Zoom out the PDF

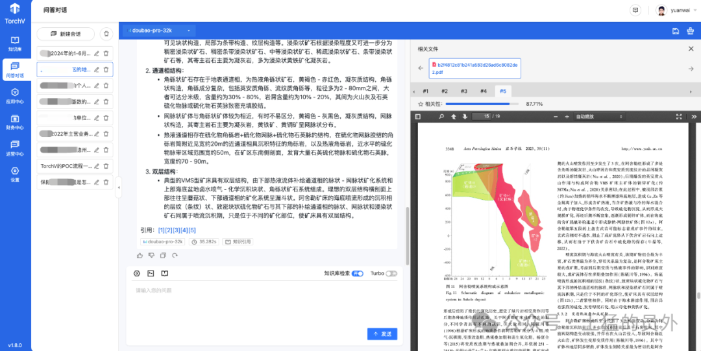point(556,117)
